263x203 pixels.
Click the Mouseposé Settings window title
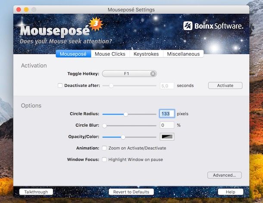click(x=131, y=10)
